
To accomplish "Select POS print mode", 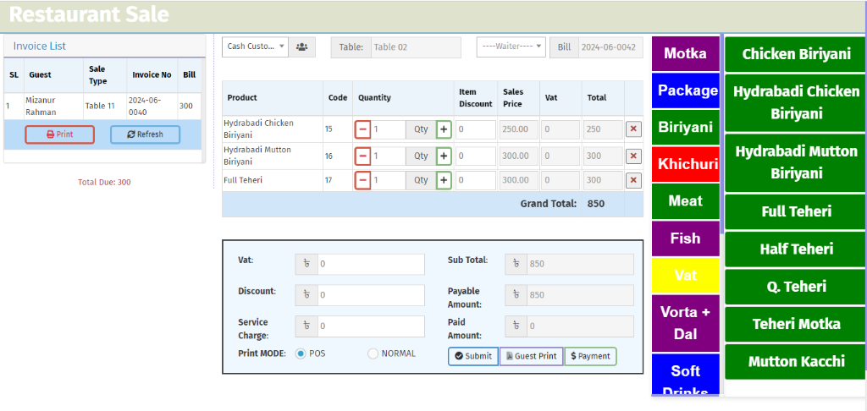I will pyautogui.click(x=301, y=353).
